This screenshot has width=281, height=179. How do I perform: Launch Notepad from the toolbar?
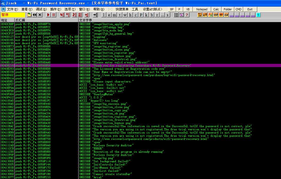pyautogui.click(x=202, y=9)
